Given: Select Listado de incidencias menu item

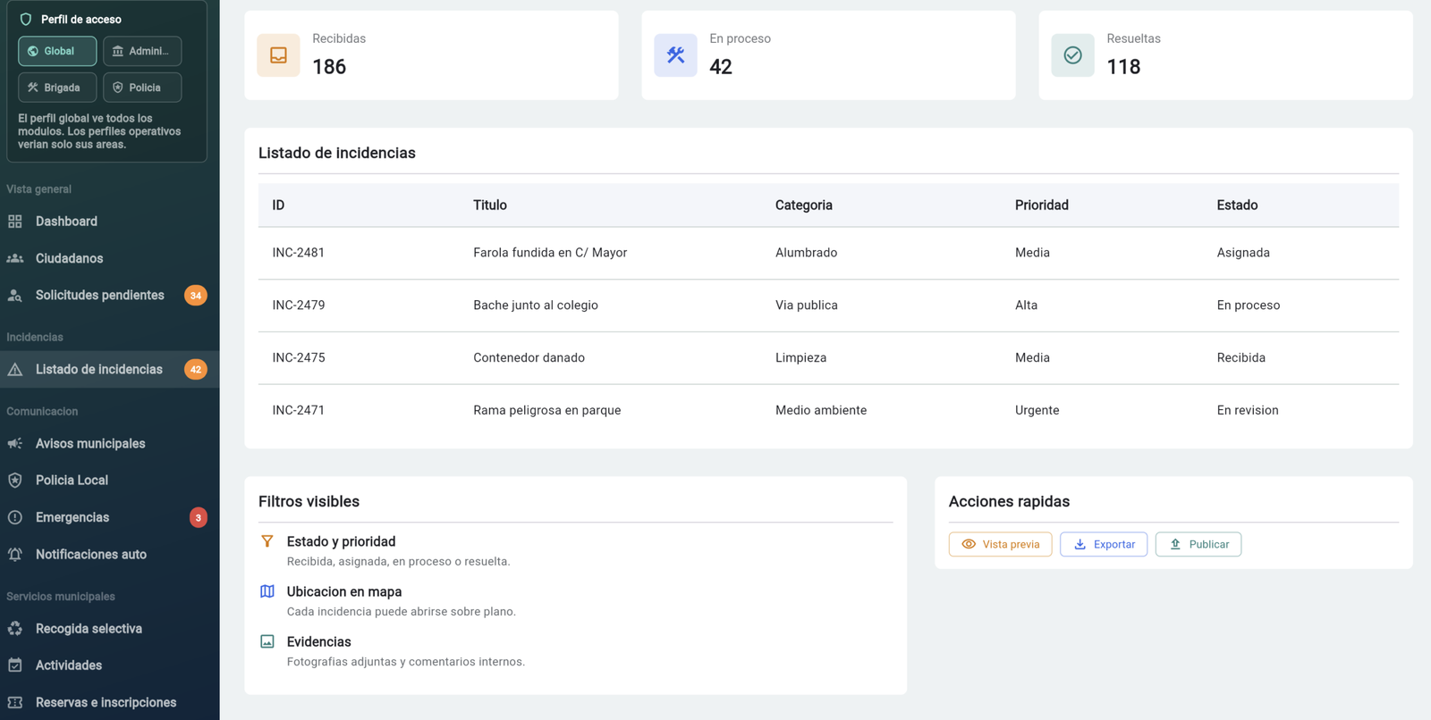Looking at the screenshot, I should click(x=109, y=369).
